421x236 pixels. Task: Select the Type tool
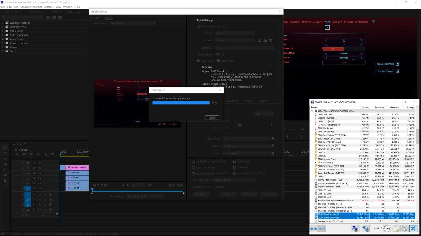pos(5,186)
